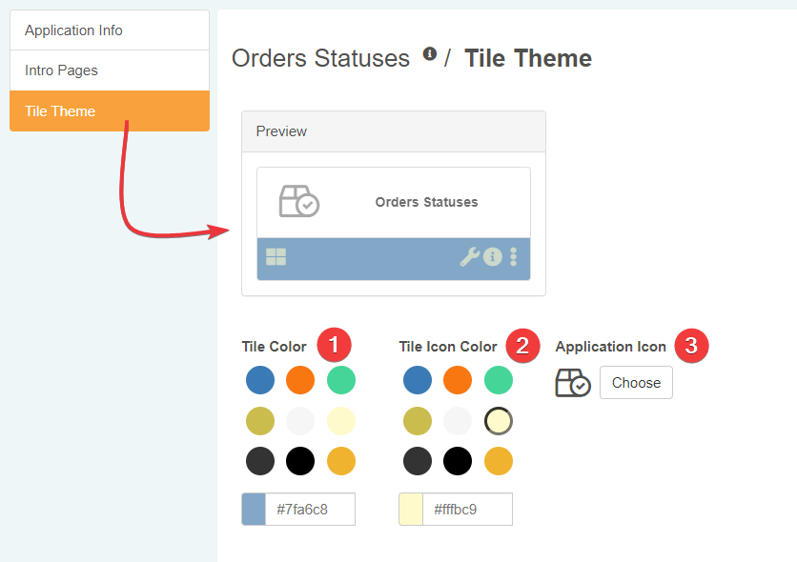
Task: Click the Tile Color hex input field
Action: coord(310,510)
